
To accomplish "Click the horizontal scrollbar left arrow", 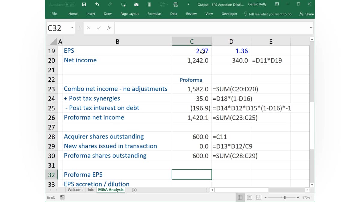I will pos(212,190).
